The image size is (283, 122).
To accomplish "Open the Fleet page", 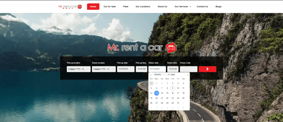I will click(x=126, y=7).
